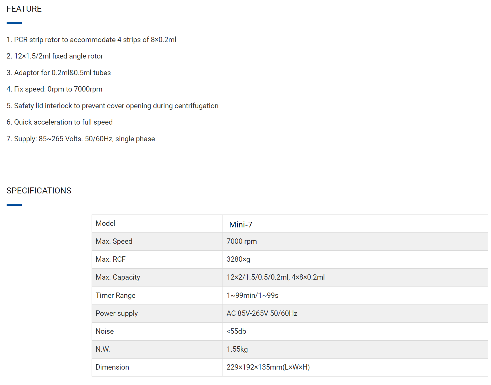Click the 'Max. Speed' table label

114,241
